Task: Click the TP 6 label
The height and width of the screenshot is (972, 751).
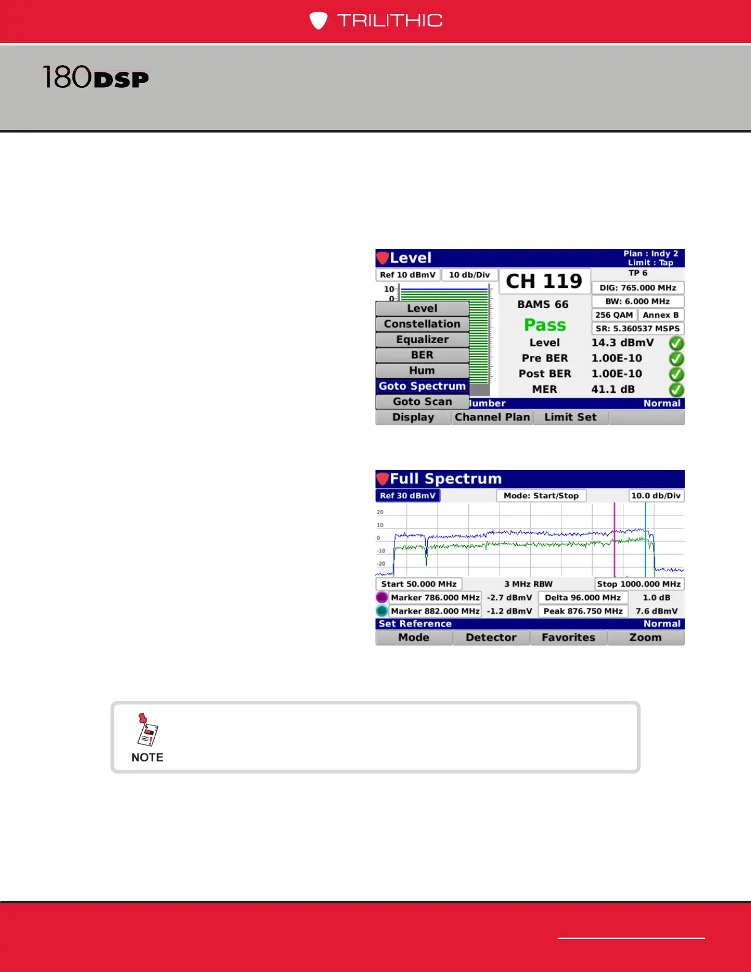Action: (x=637, y=273)
